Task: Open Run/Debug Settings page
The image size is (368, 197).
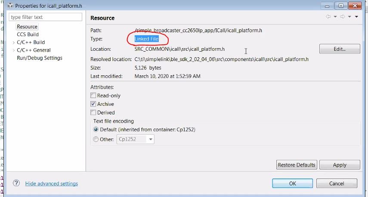Action: [40, 58]
